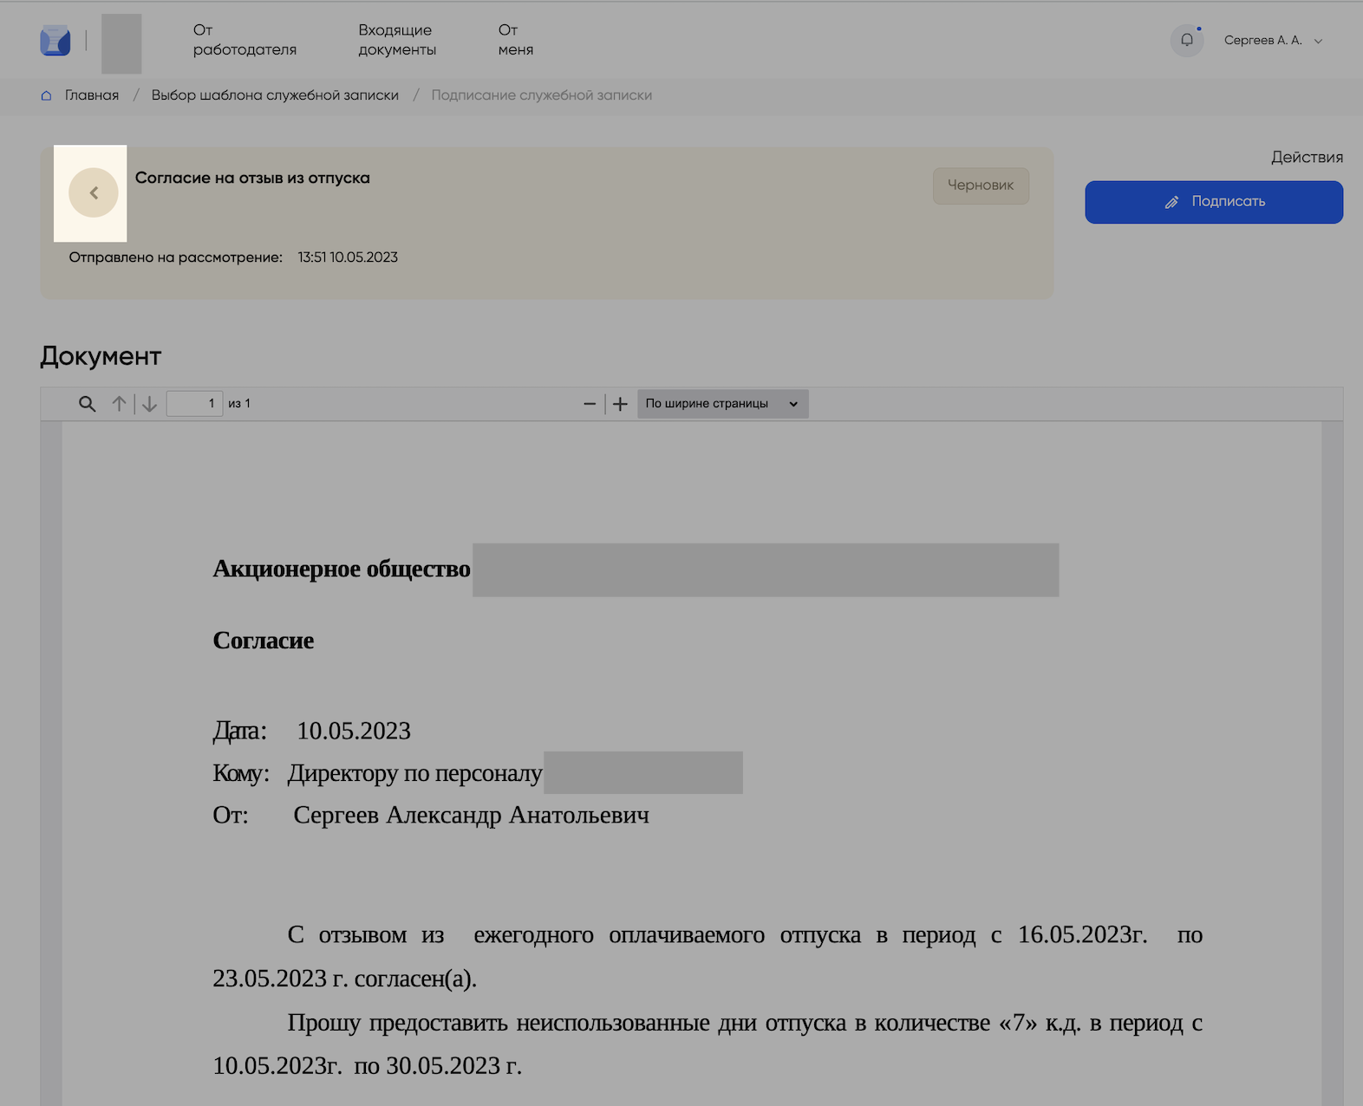1363x1106 pixels.
Task: Zoom in document with plus icon
Action: click(620, 404)
